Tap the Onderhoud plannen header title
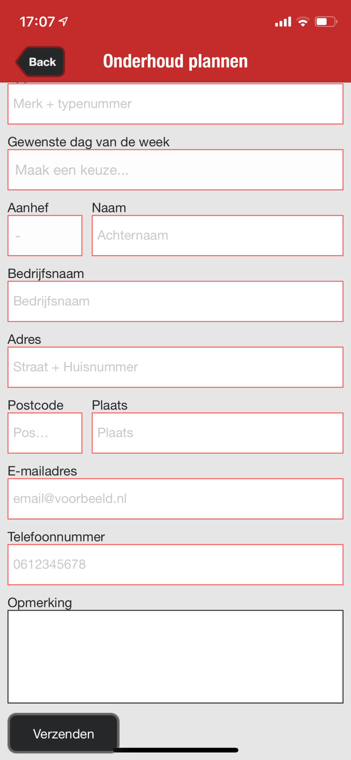Viewport: 351px width, 760px height. pyautogui.click(x=175, y=62)
